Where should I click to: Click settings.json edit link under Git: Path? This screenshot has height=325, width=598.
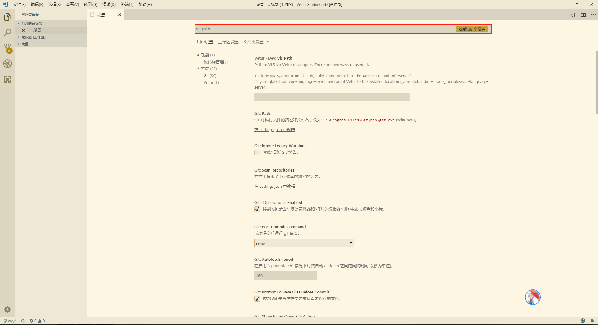tap(275, 130)
